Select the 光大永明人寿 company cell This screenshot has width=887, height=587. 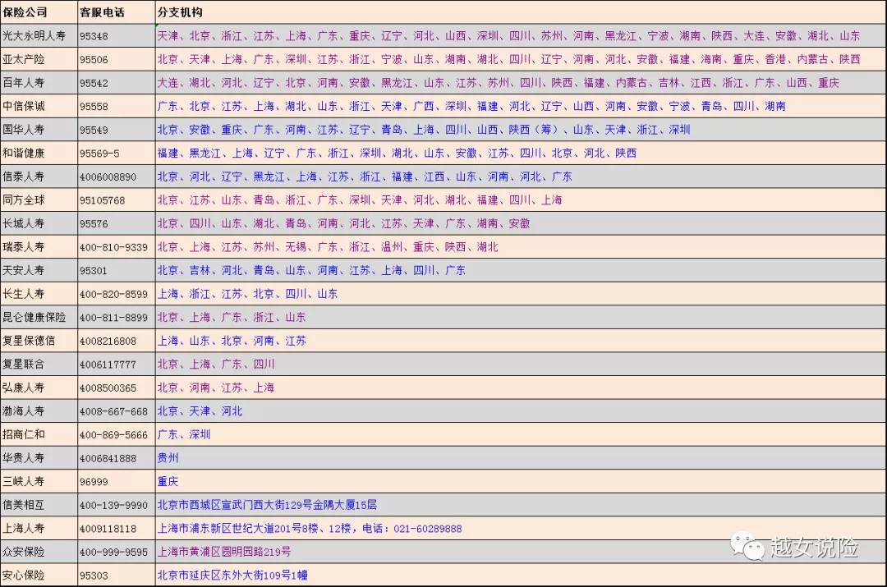tap(39, 35)
